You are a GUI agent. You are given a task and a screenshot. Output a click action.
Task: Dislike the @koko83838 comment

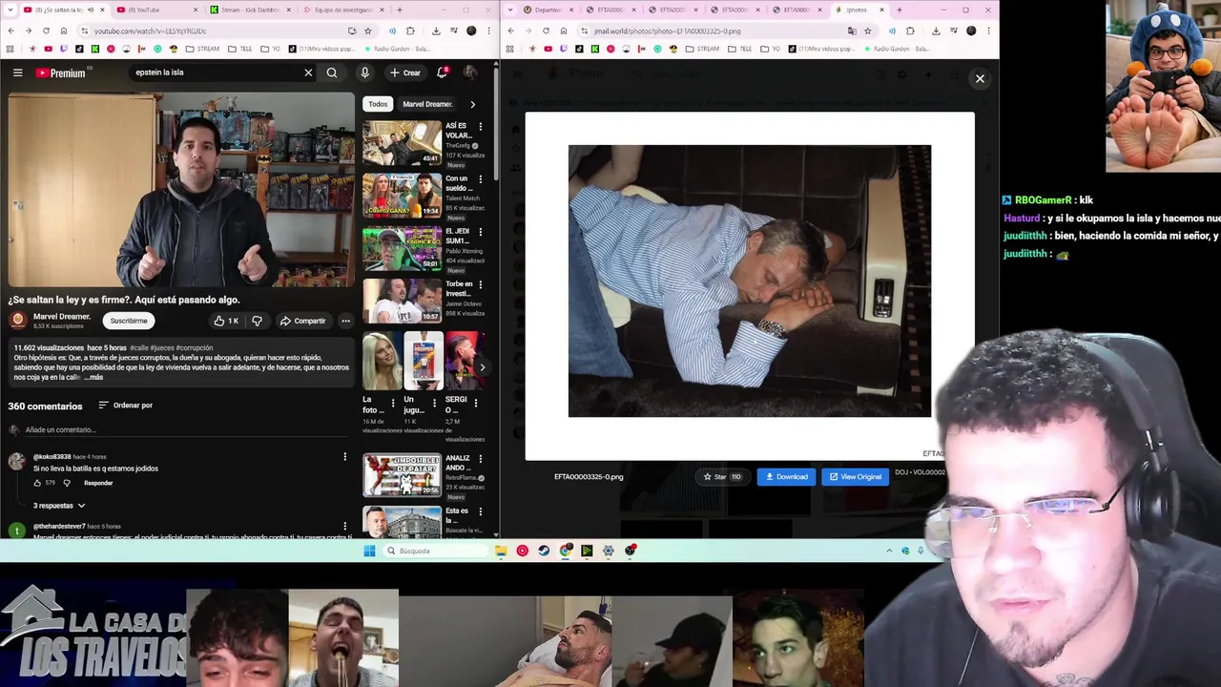[66, 483]
